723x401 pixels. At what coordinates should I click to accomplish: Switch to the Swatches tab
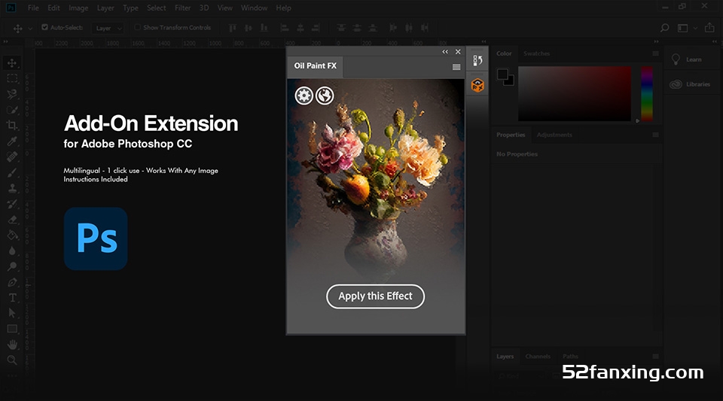537,53
